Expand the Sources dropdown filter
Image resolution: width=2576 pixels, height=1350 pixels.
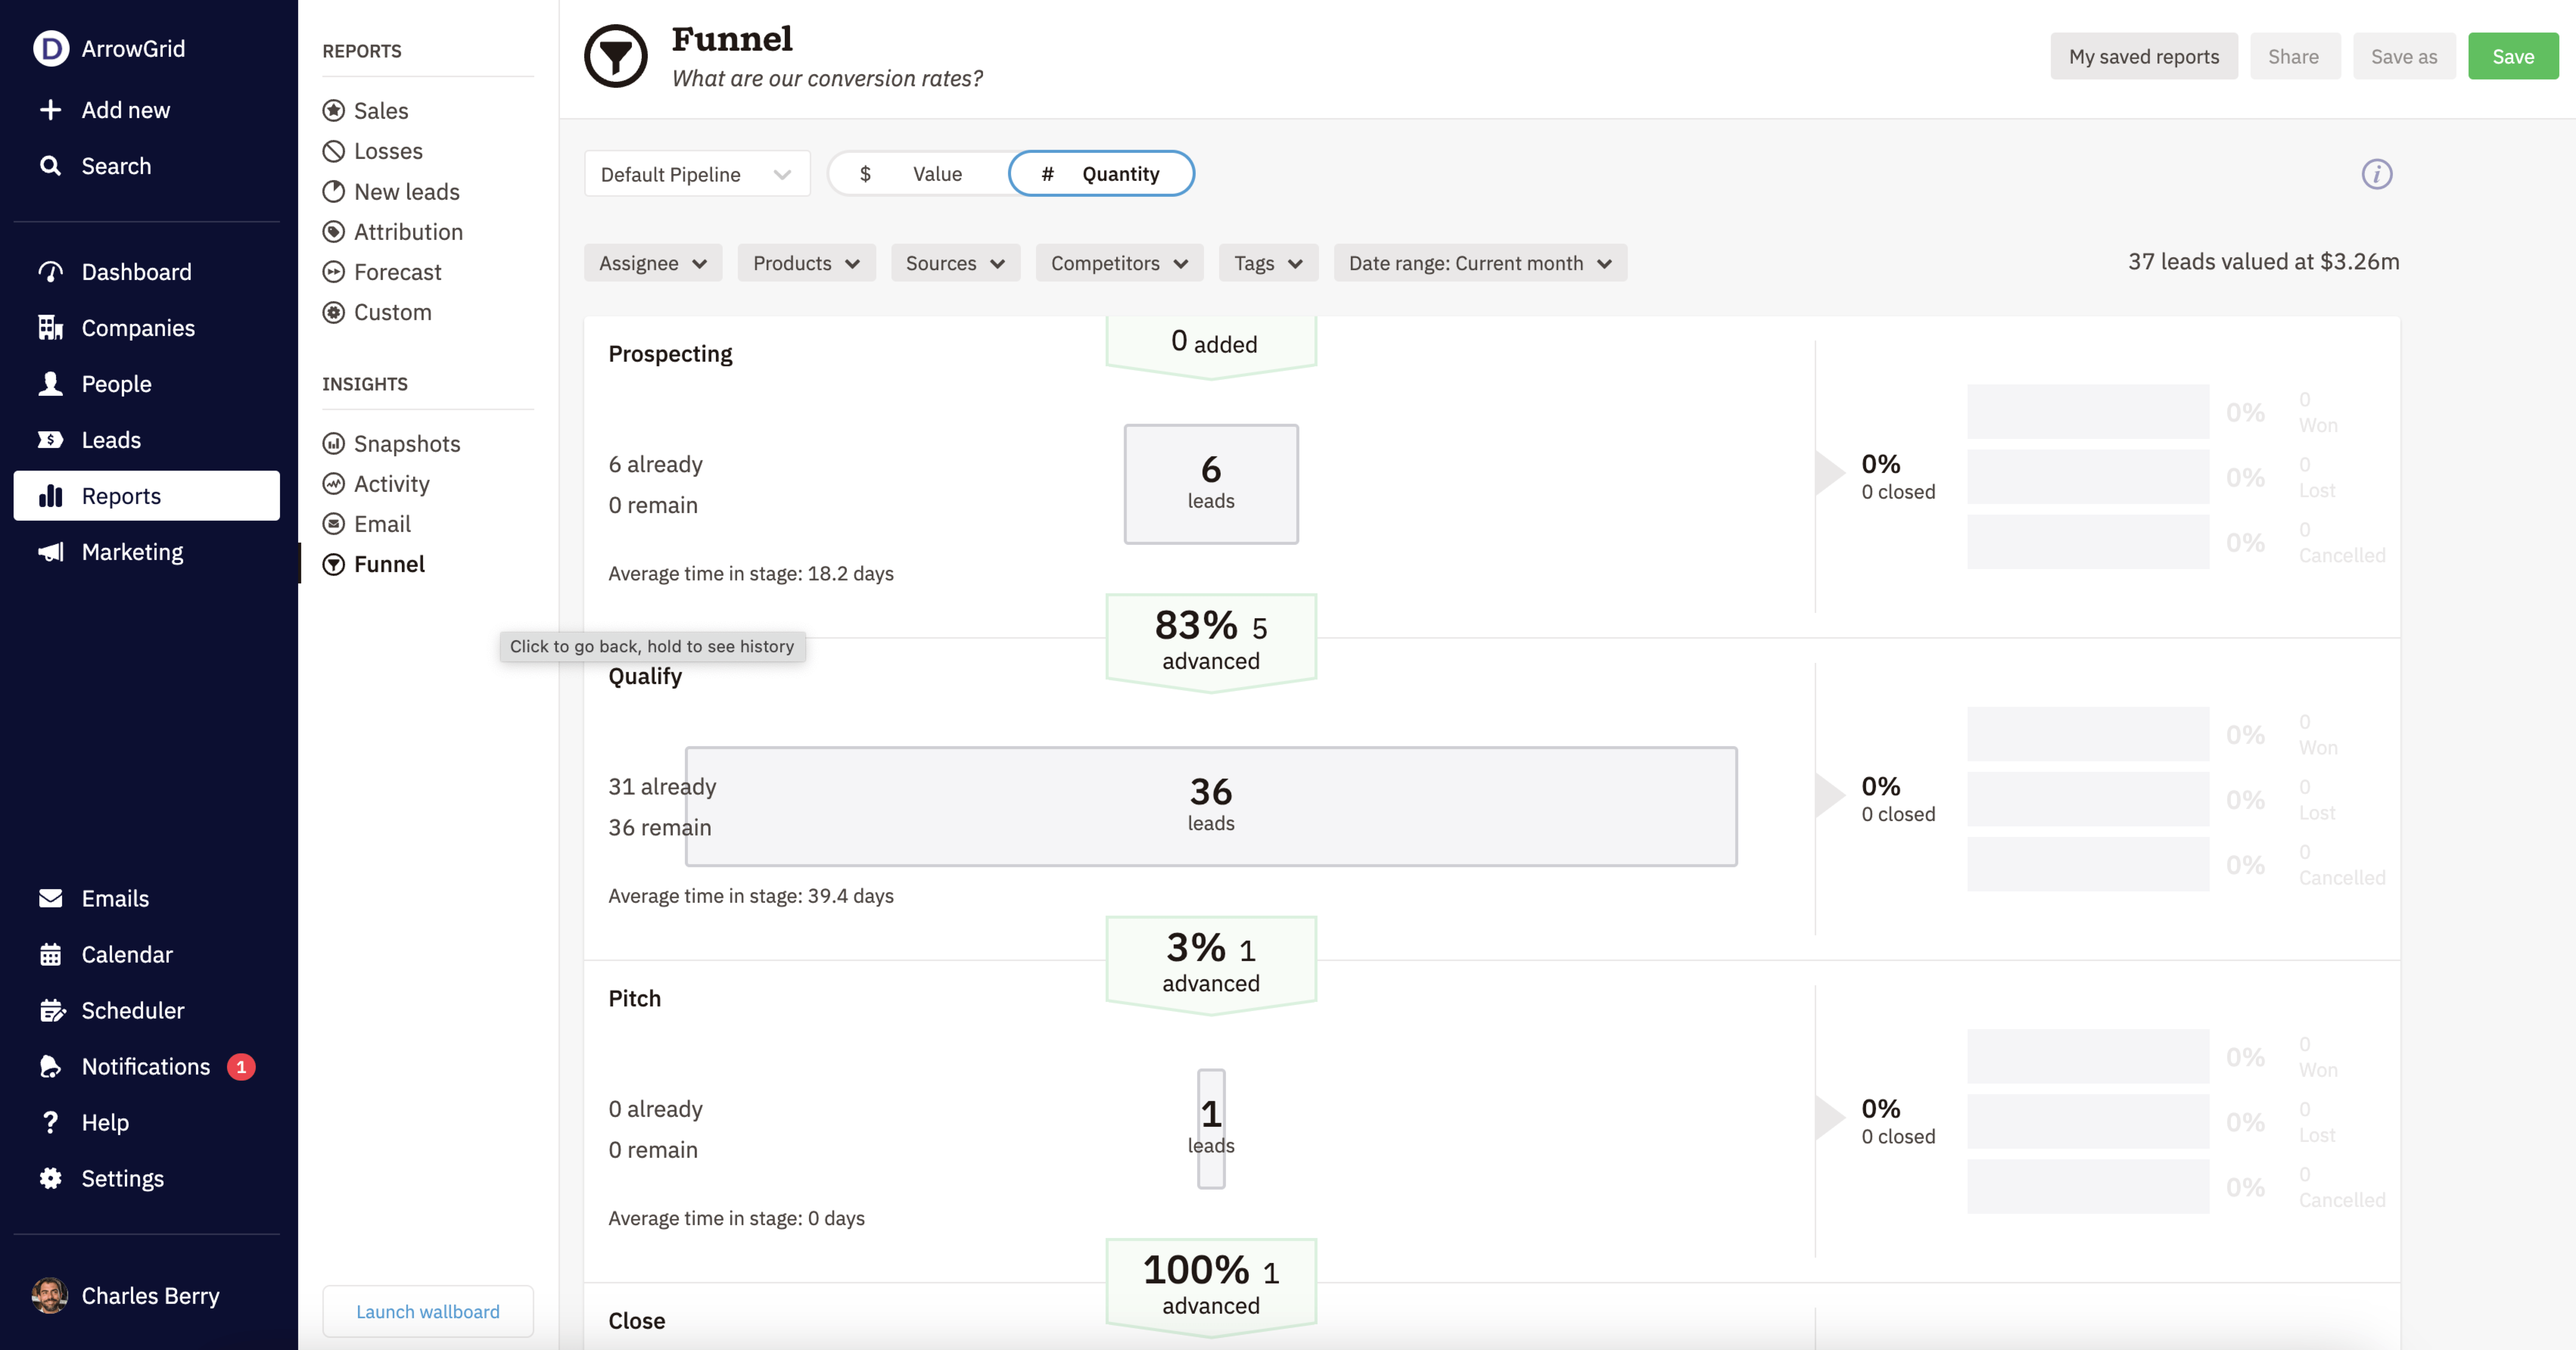pos(950,263)
